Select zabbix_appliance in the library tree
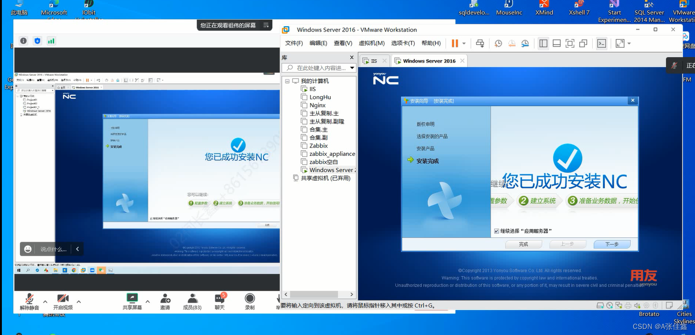The width and height of the screenshot is (695, 335). coord(332,154)
